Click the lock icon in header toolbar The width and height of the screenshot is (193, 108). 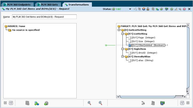148,9
